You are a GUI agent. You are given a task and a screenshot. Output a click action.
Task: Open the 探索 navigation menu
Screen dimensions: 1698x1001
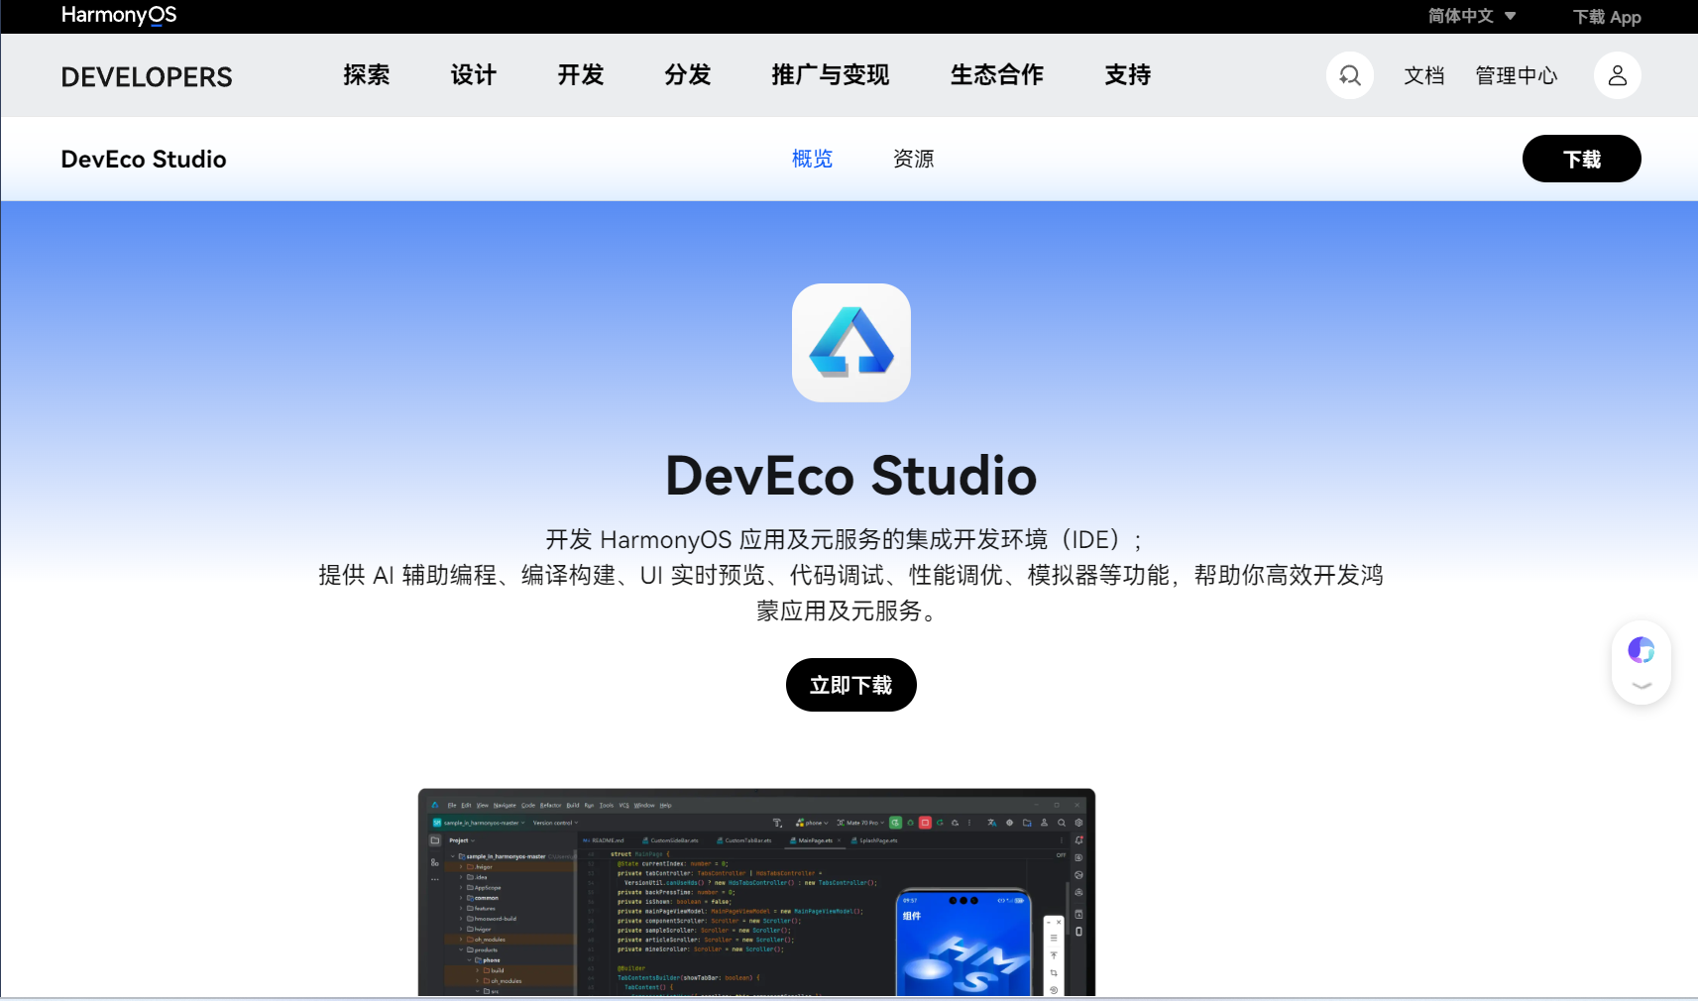pyautogui.click(x=367, y=75)
